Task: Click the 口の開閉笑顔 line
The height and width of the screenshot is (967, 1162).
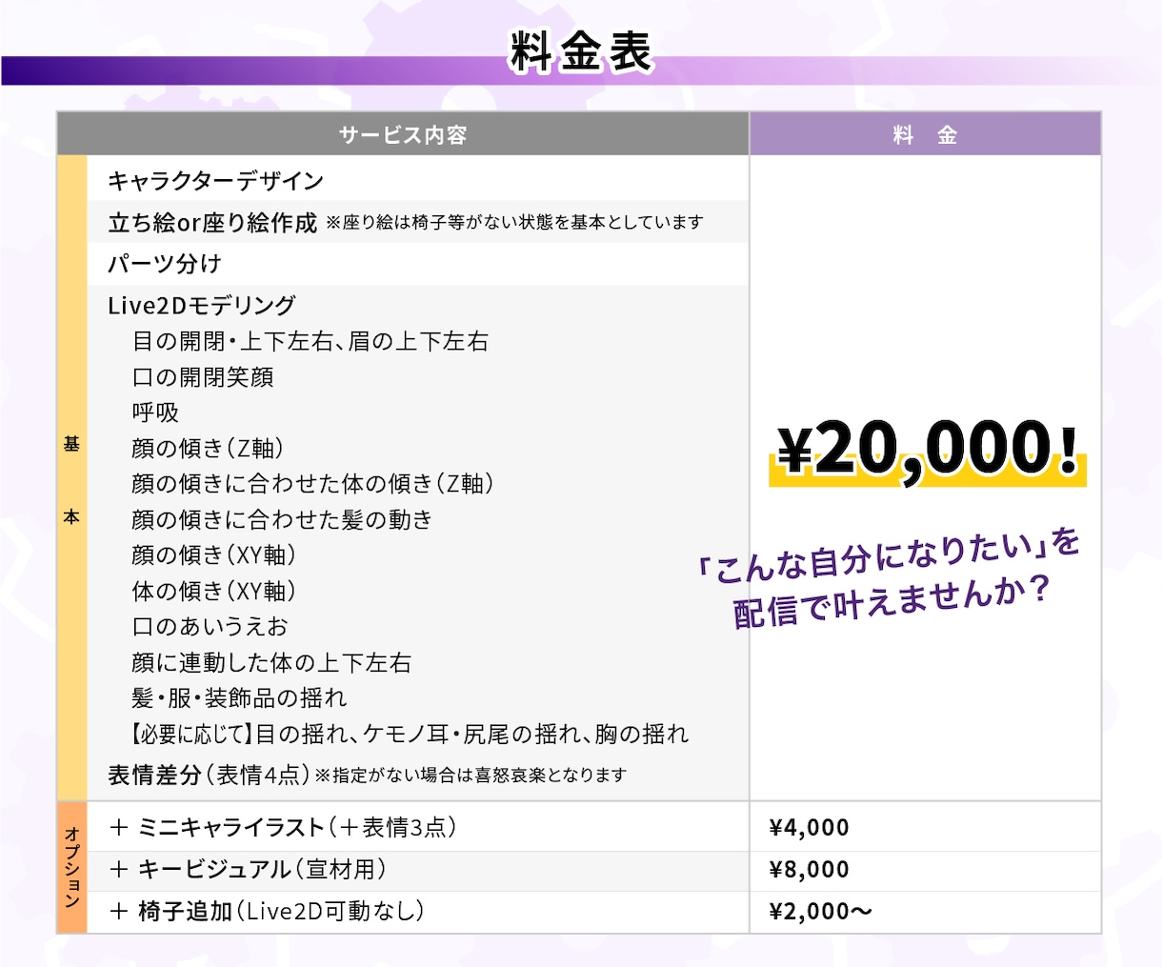Action: point(203,377)
